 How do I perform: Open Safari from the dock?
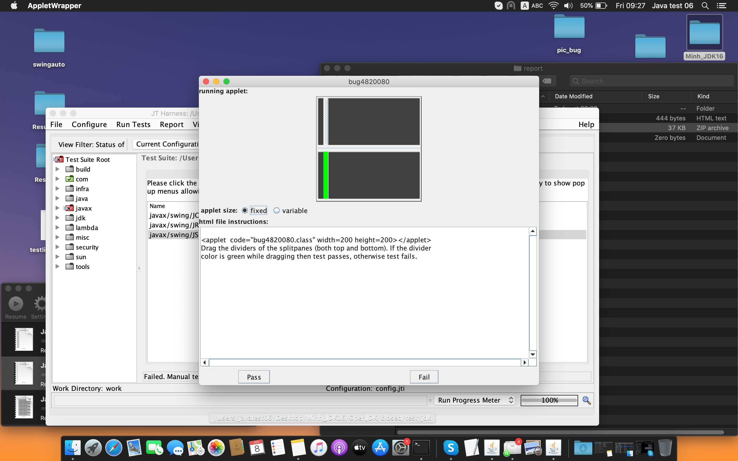pos(114,448)
